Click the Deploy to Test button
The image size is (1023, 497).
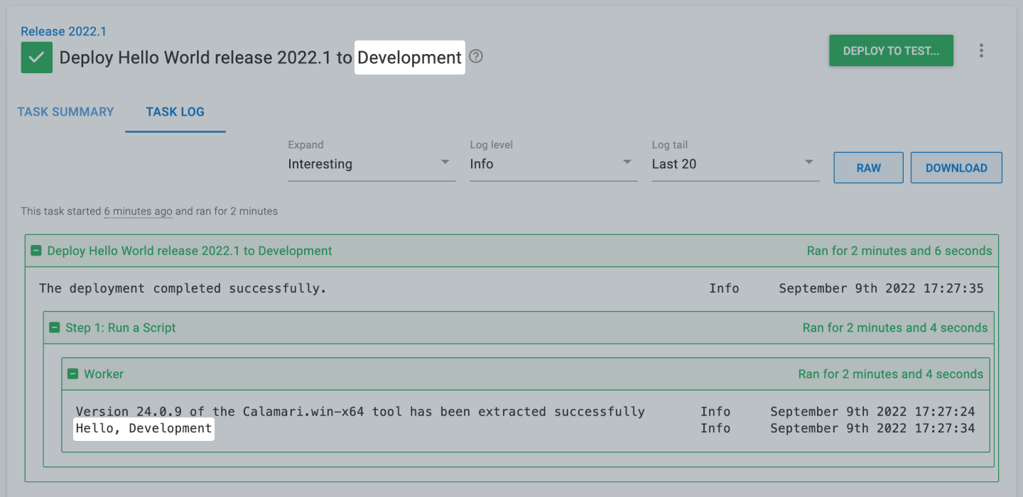pyautogui.click(x=891, y=50)
